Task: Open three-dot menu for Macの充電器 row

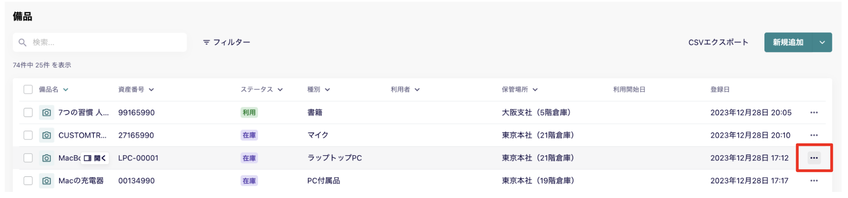Action: point(814,181)
